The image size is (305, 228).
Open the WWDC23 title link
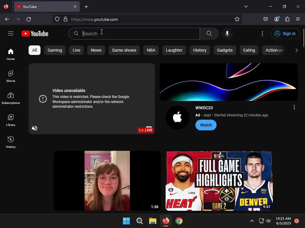click(x=204, y=108)
